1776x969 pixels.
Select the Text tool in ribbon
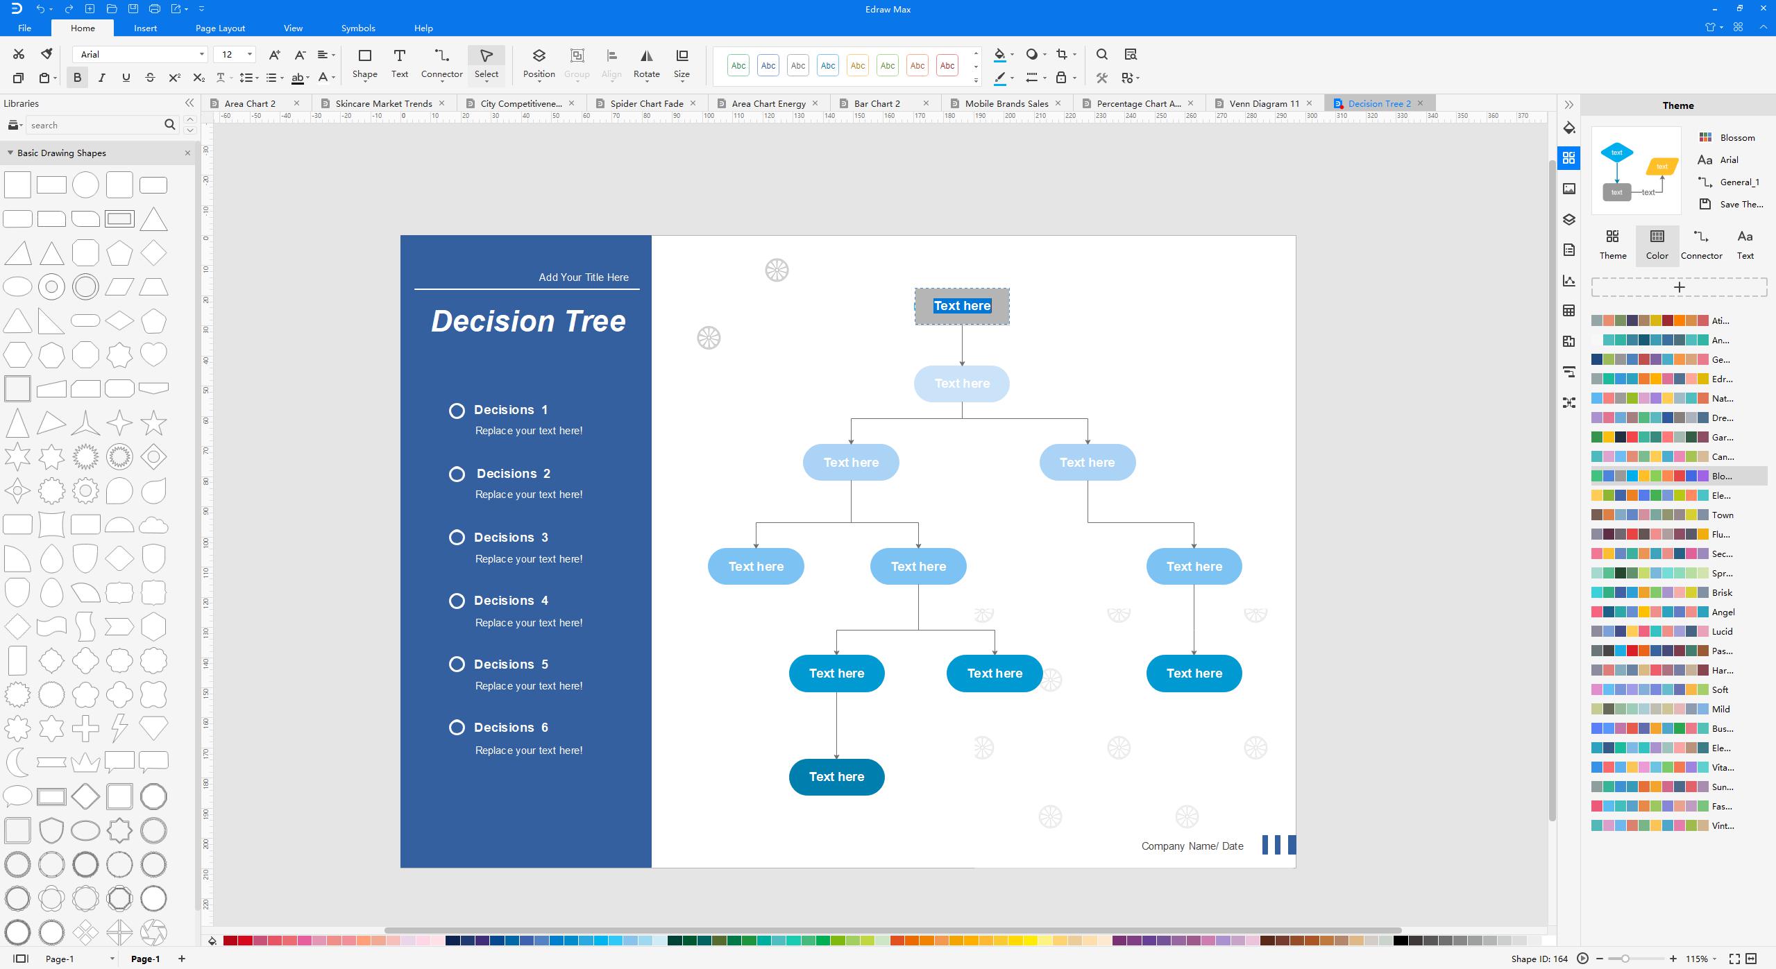pos(400,65)
